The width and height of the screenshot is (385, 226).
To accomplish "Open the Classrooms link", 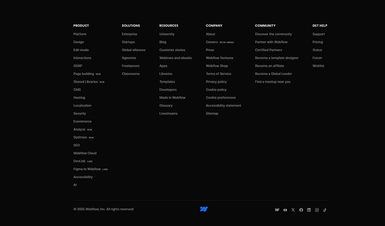I will tap(130, 74).
